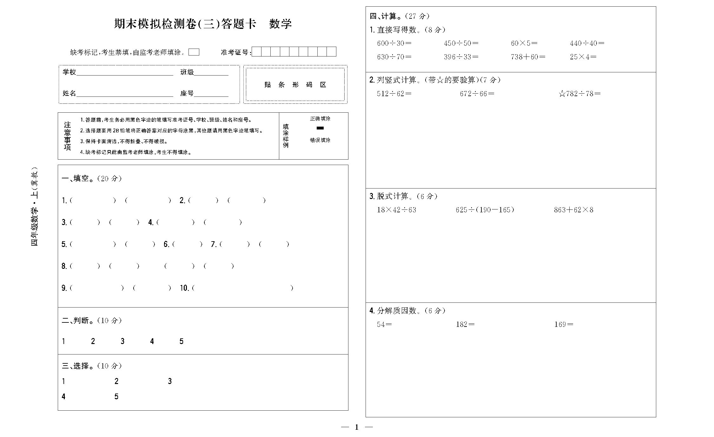Viewport: 714px width, 437px height.
Task: Click the 182= factorization problem
Action: point(465,324)
